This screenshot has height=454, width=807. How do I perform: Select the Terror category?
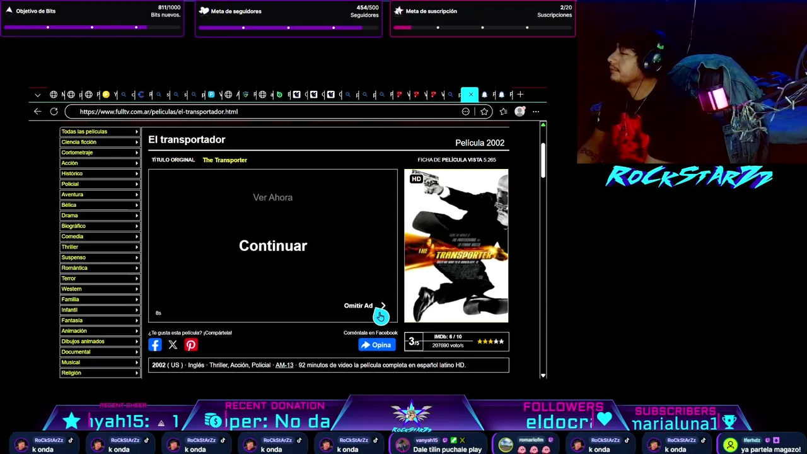coord(100,279)
